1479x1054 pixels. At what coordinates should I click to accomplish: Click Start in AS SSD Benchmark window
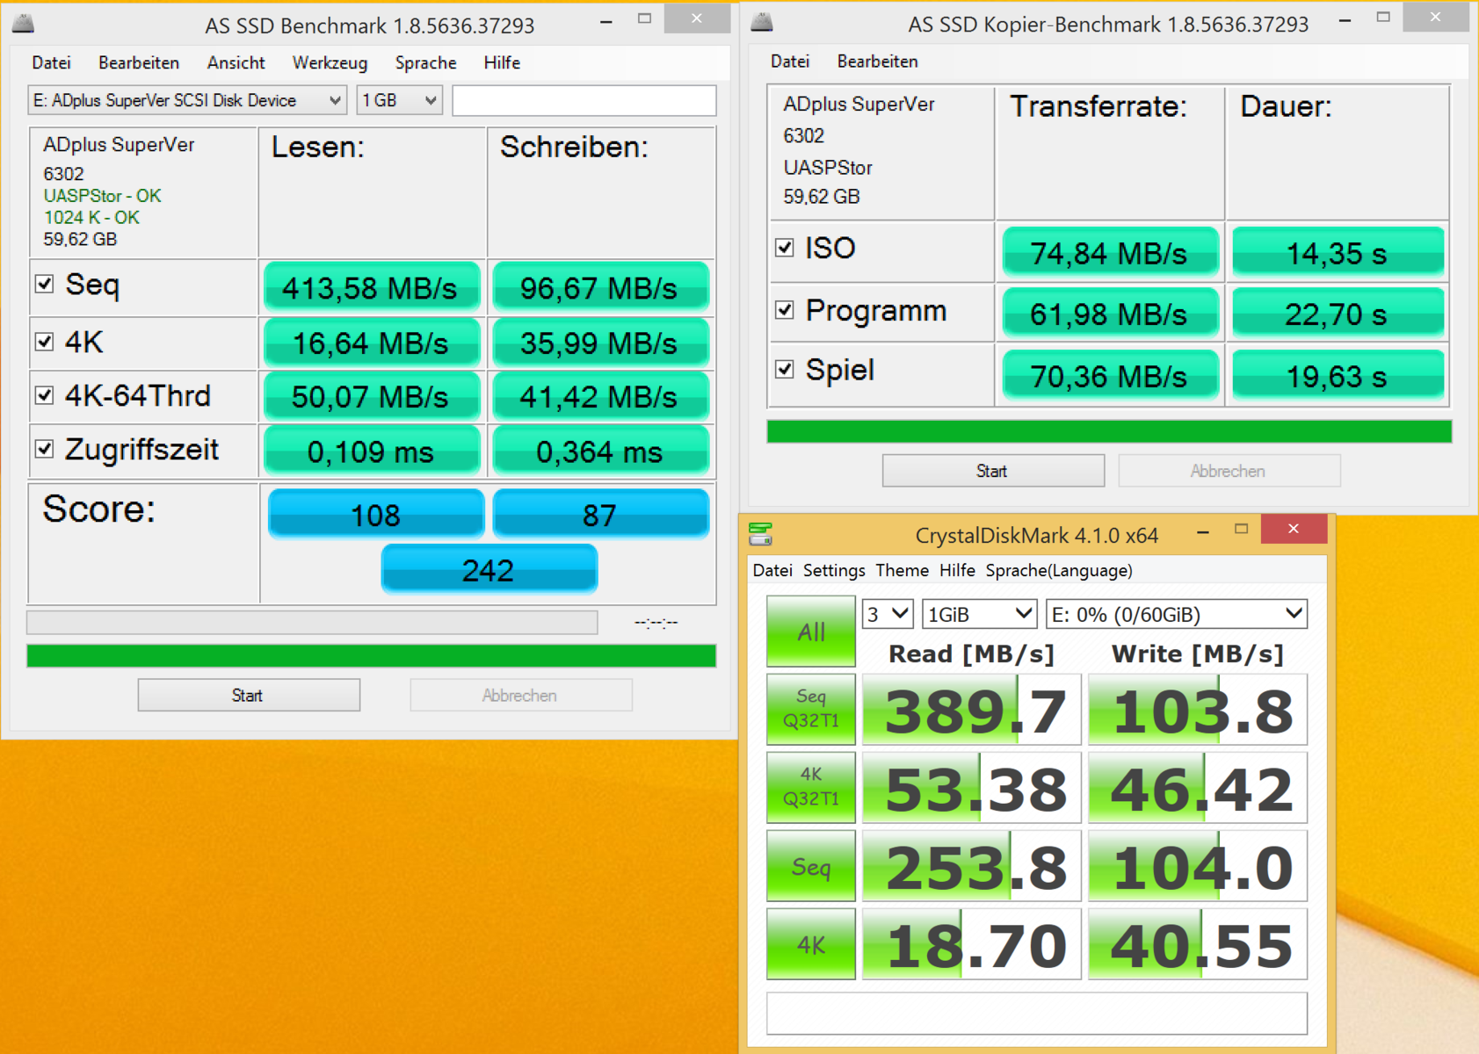pos(249,695)
